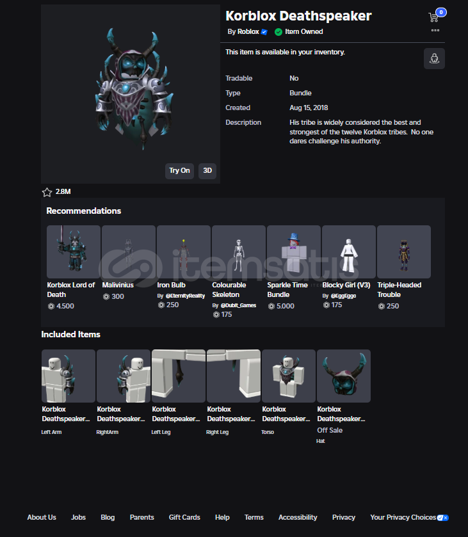Image resolution: width=468 pixels, height=537 pixels.
Task: Click the Triple-Headed Trouble title
Action: 399,290
